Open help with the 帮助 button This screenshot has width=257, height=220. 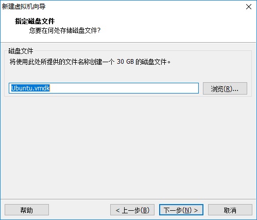[27, 210]
